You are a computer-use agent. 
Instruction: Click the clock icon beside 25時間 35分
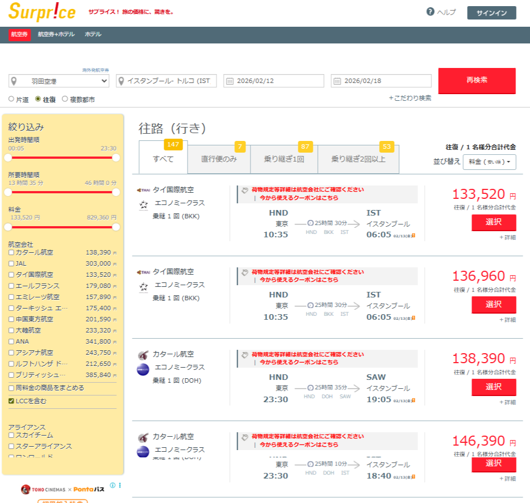[x=310, y=388]
